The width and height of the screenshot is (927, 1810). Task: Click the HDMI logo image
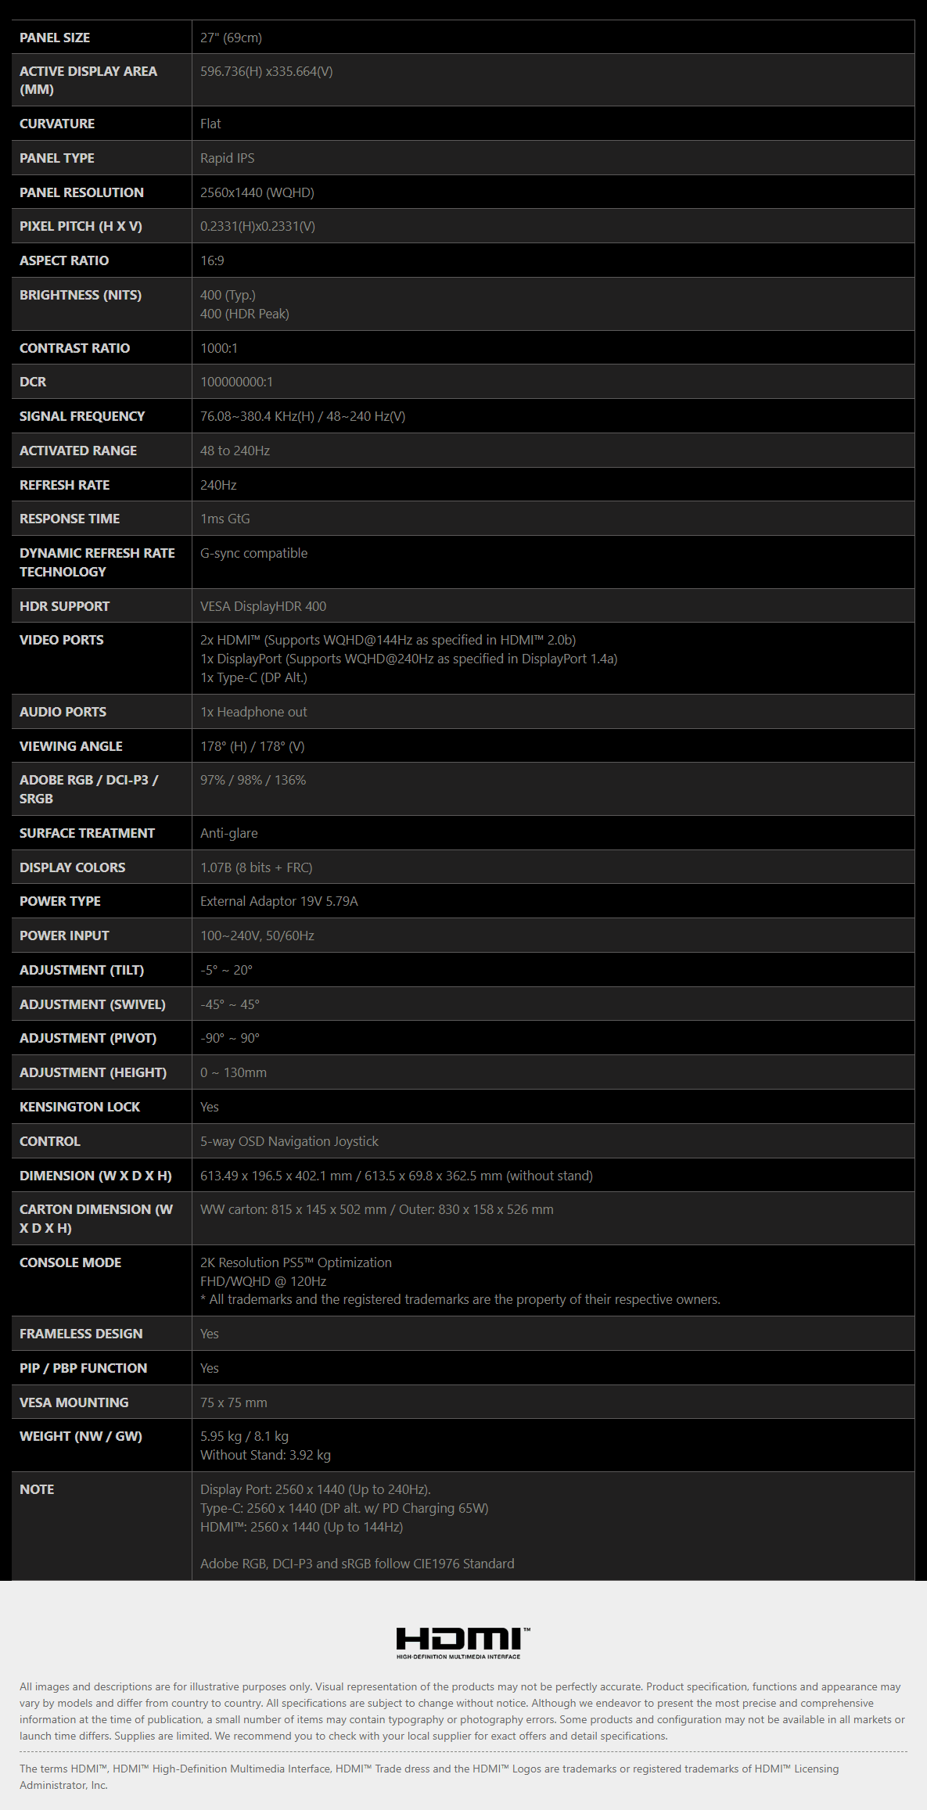tap(463, 1643)
